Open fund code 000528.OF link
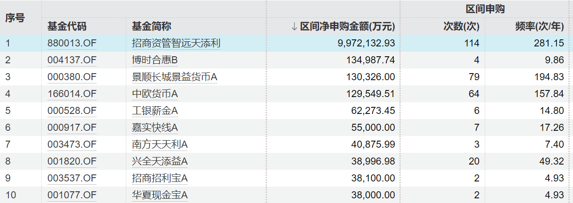573x203 pixels. coord(72,111)
